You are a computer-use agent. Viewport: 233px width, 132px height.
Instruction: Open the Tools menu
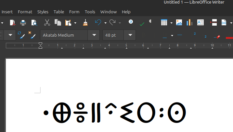click(x=90, y=12)
